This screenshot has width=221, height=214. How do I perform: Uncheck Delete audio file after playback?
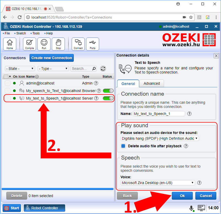pyautogui.click(x=123, y=146)
